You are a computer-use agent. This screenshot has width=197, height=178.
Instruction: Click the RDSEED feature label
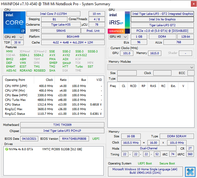tap(40, 71)
